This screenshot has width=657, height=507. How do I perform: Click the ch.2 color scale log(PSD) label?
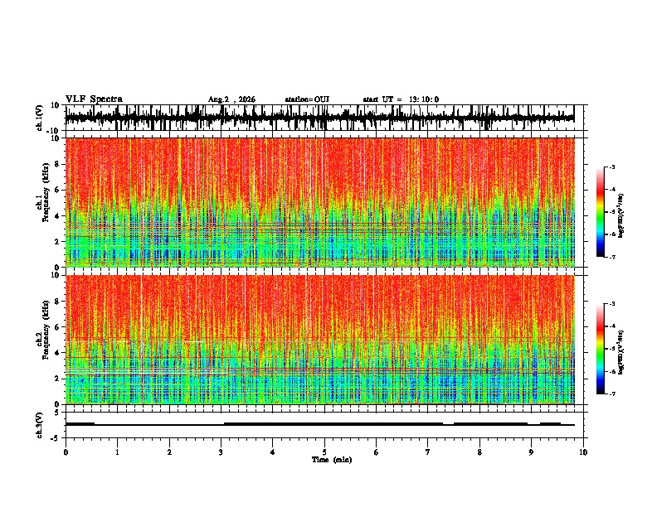point(621,352)
